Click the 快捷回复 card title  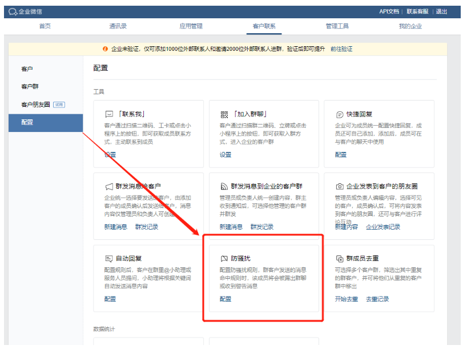click(x=359, y=114)
